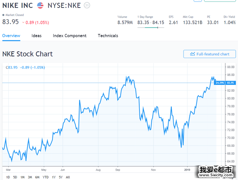This screenshot has height=180, width=238.
Task: Click the chart icon inside Full-featured chart button
Action: [x=192, y=54]
